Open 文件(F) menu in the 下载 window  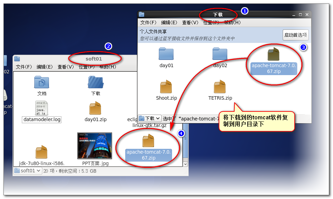[148, 22]
